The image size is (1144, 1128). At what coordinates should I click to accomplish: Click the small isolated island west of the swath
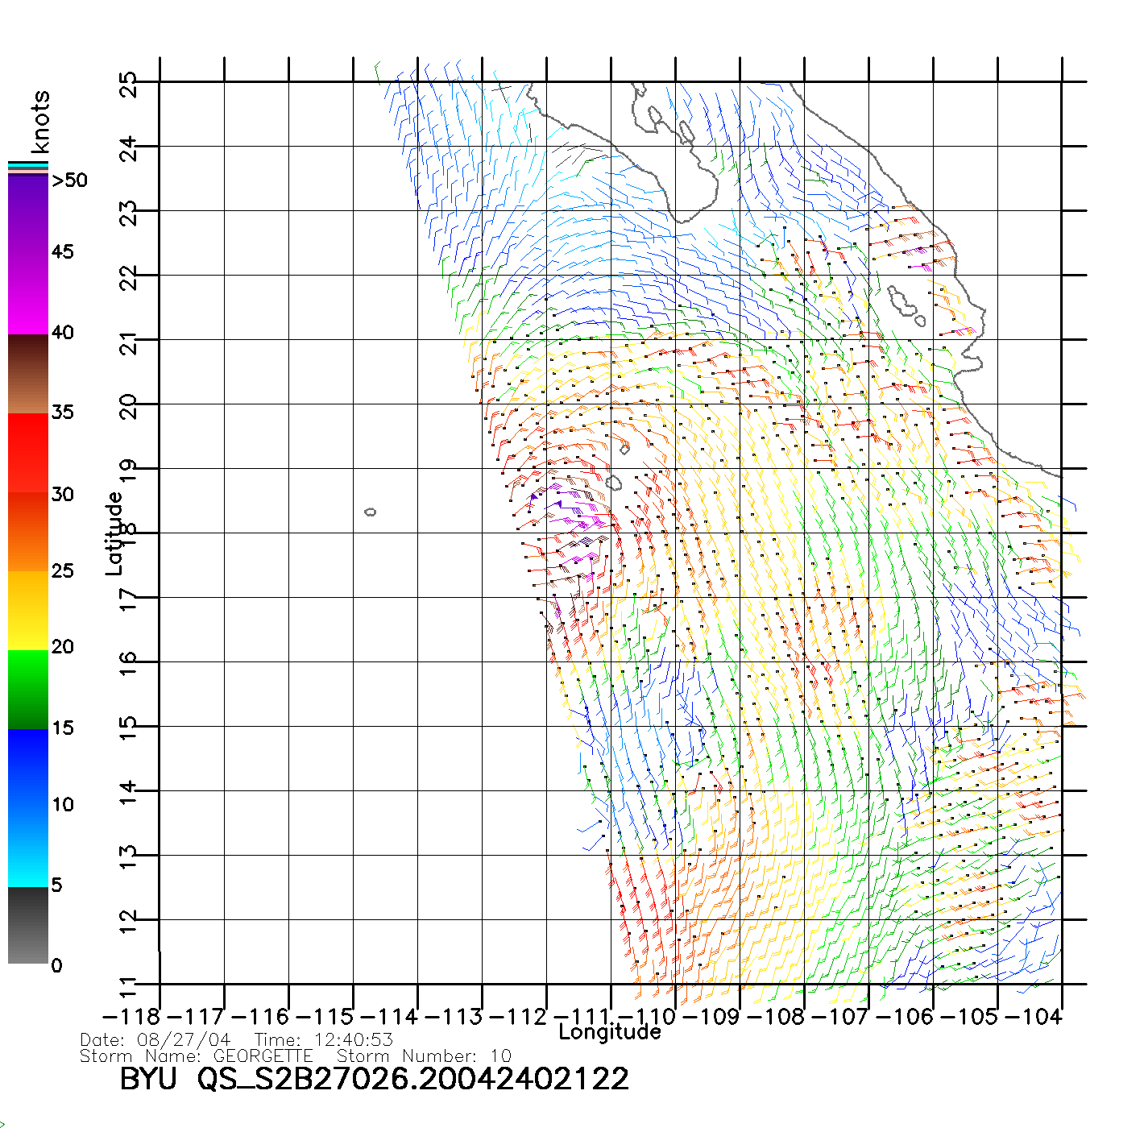[x=371, y=512]
